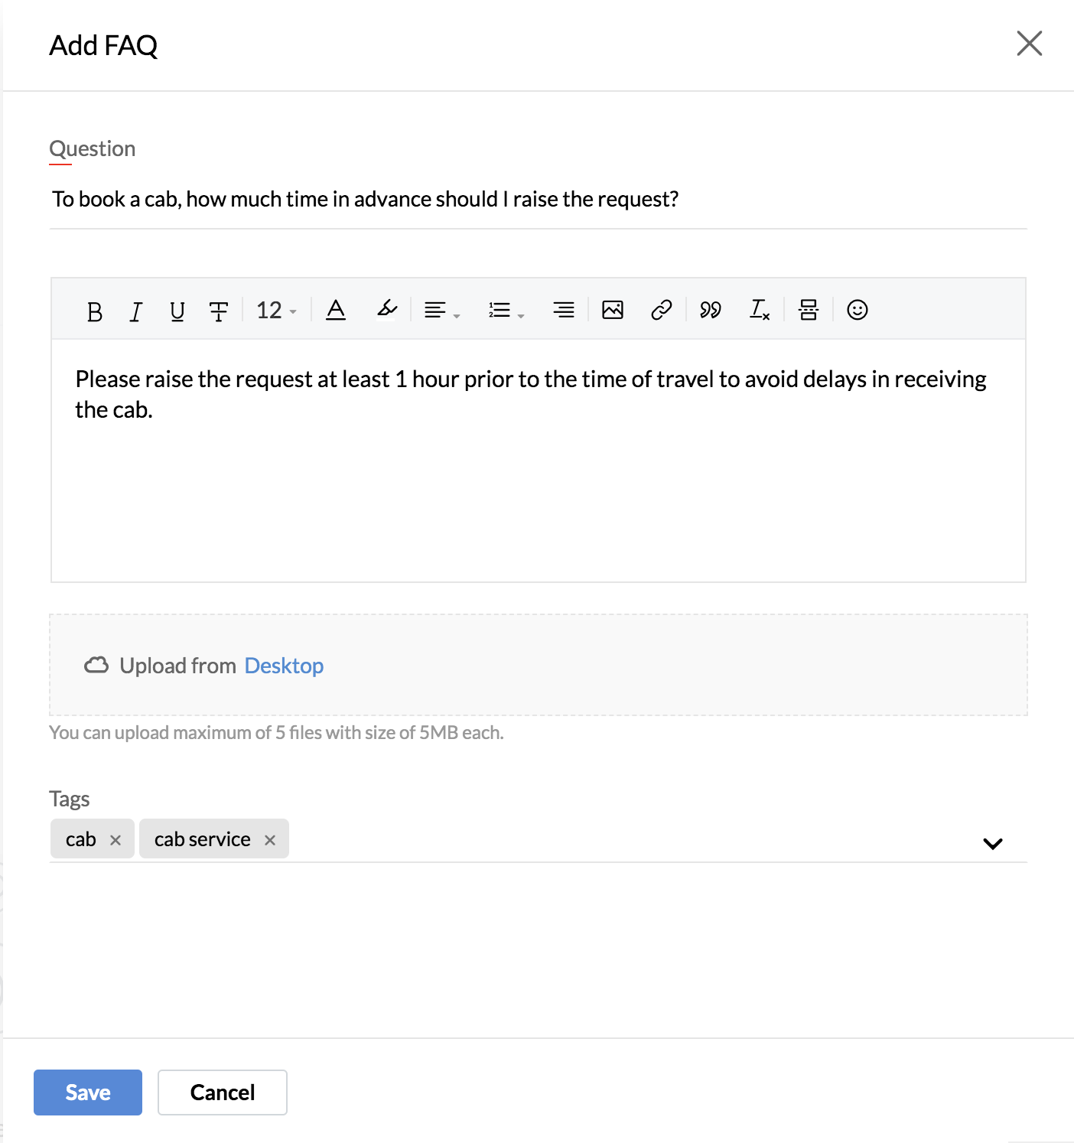The width and height of the screenshot is (1074, 1143).
Task: Clear formatting from the selected text
Action: click(759, 310)
